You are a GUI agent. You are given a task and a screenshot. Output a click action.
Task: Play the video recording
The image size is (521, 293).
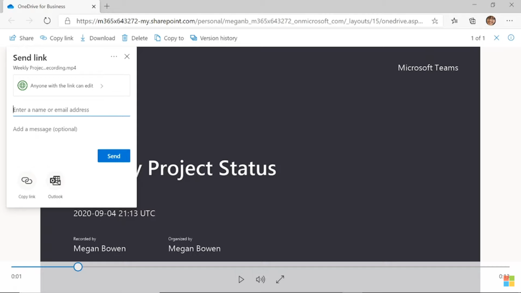point(241,279)
